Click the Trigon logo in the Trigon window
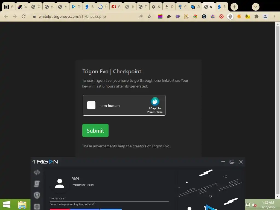The image size is (280, 210). click(45, 162)
